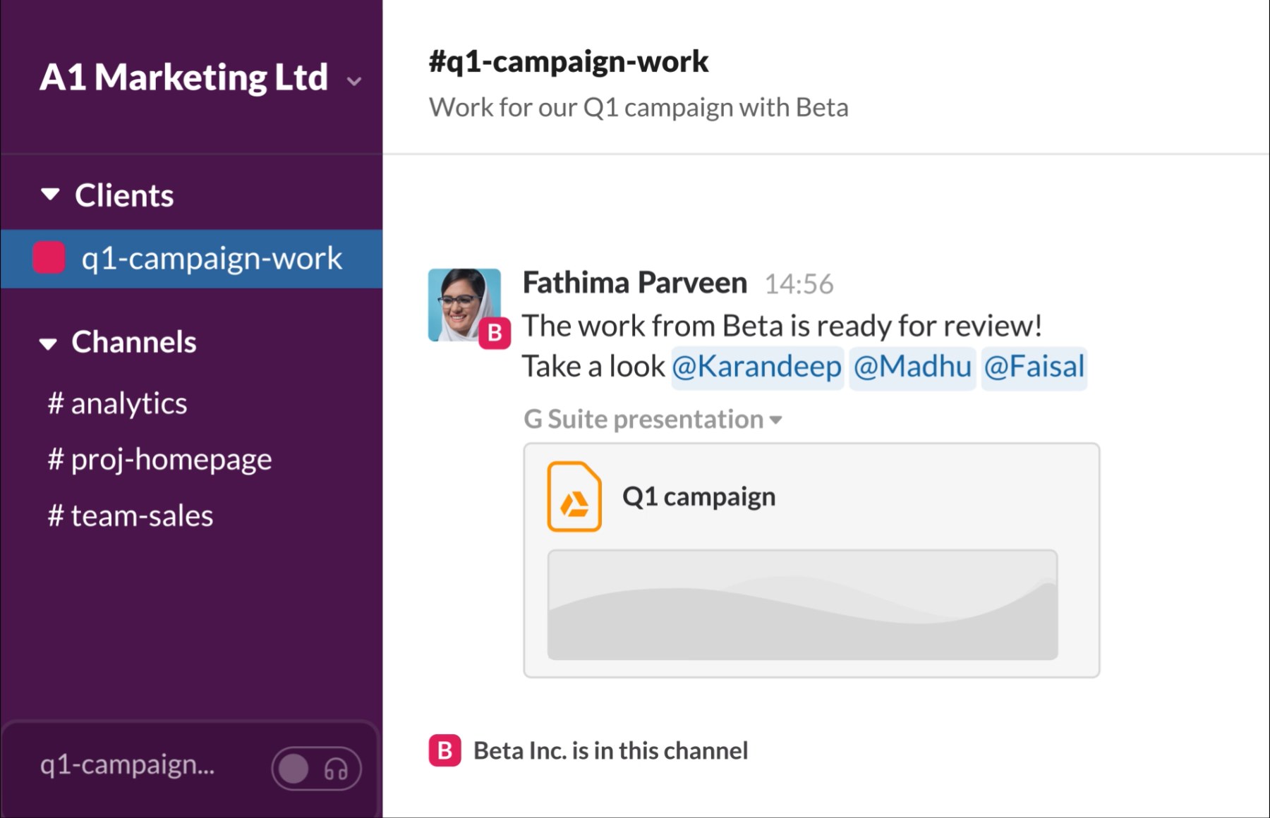
Task: Click the Fathima Parveen sender name
Action: click(634, 283)
